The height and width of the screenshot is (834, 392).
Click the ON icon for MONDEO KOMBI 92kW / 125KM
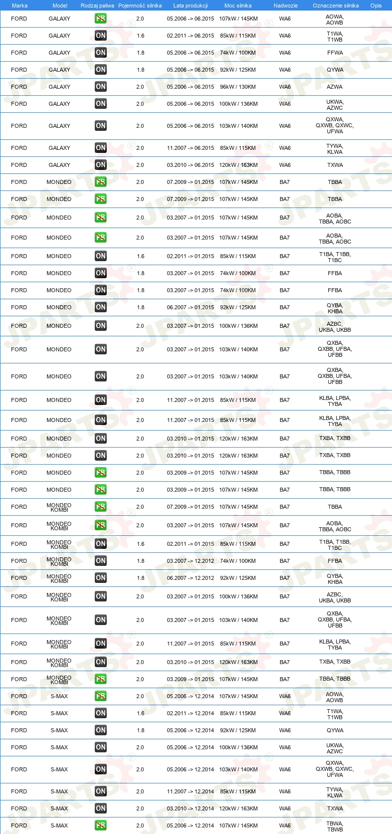[x=101, y=578]
